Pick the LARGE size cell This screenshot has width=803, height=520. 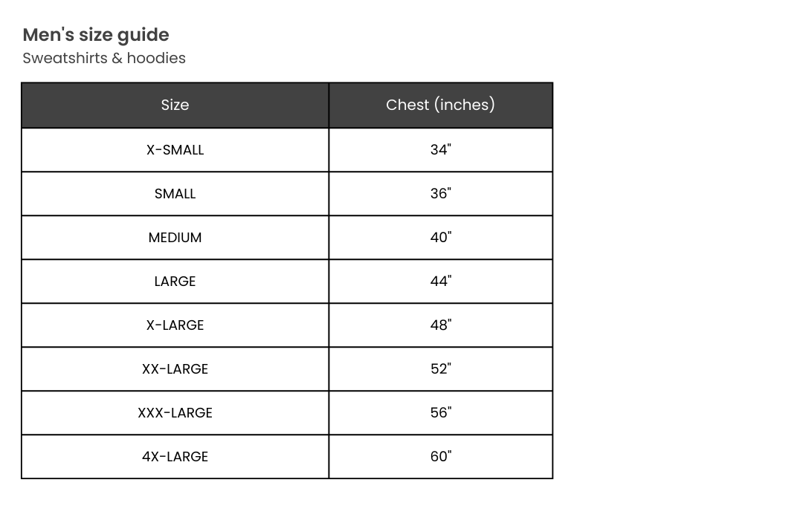pyautogui.click(x=175, y=282)
